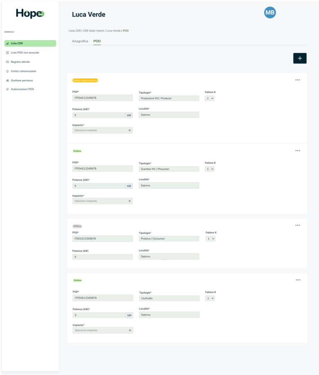Screen dimensions: 319x375
Task: Open the MB user avatar menu
Action: (270, 13)
